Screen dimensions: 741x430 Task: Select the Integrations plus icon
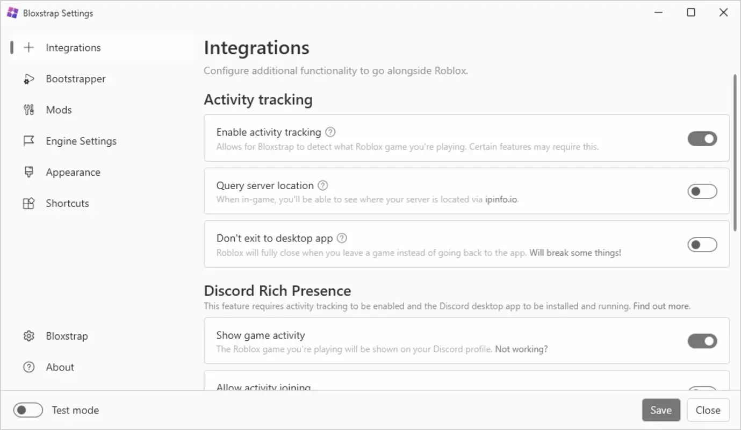[28, 47]
